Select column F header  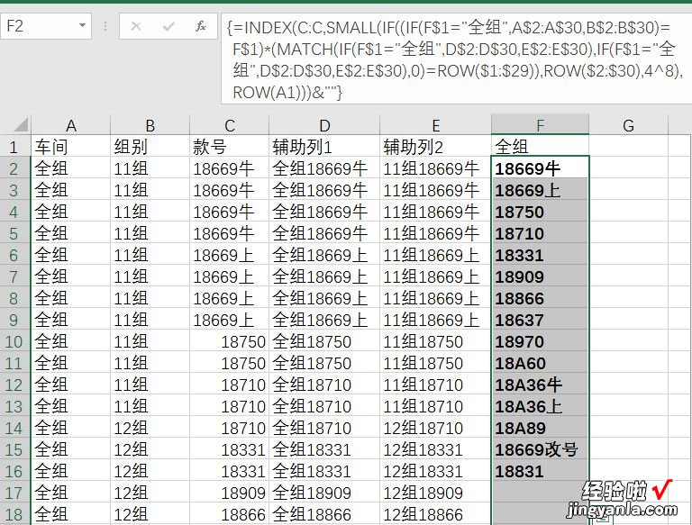pyautogui.click(x=540, y=125)
